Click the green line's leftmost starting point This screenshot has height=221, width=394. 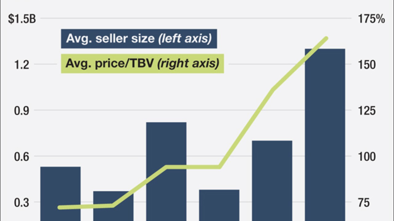pyautogui.click(x=60, y=207)
